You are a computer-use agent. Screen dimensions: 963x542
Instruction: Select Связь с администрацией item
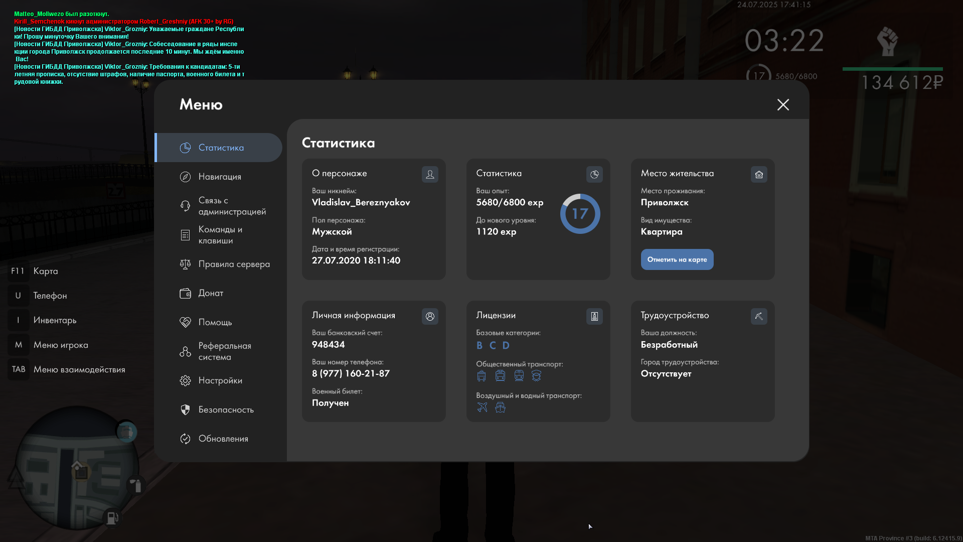(x=232, y=206)
